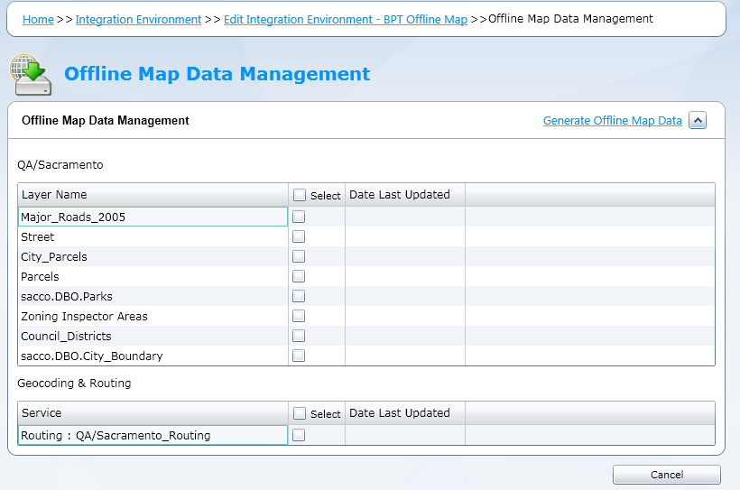Check the QA/Sacramento_Routing service checkbox

coord(299,435)
